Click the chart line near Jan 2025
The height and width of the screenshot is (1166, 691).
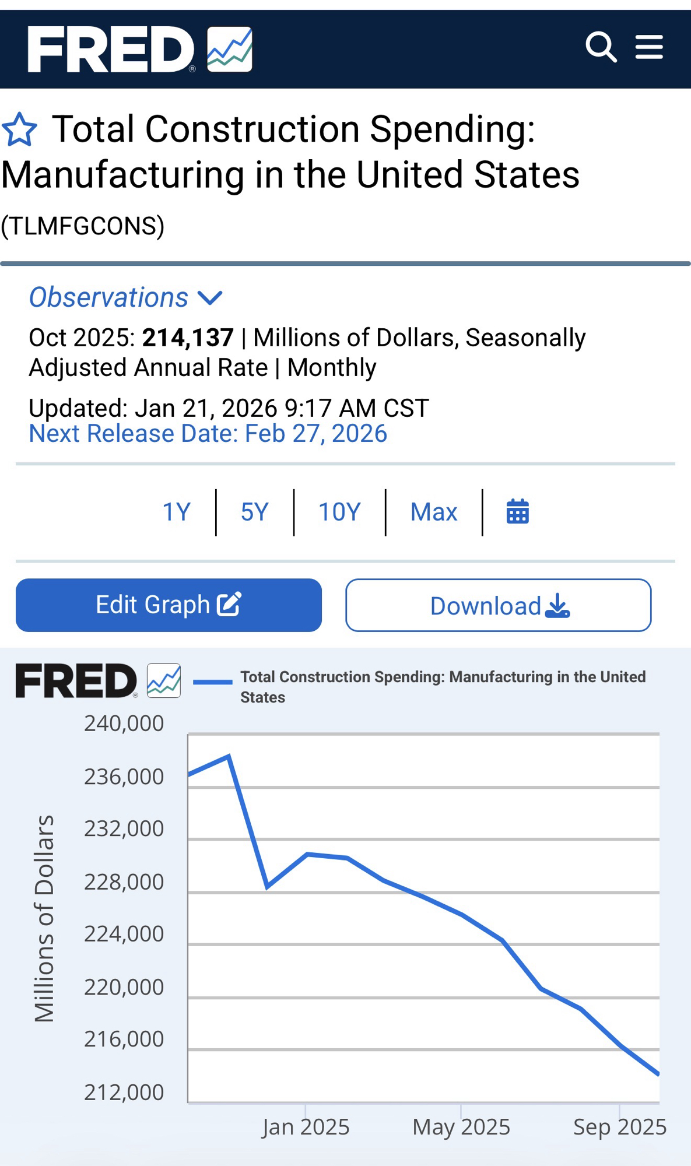click(306, 855)
